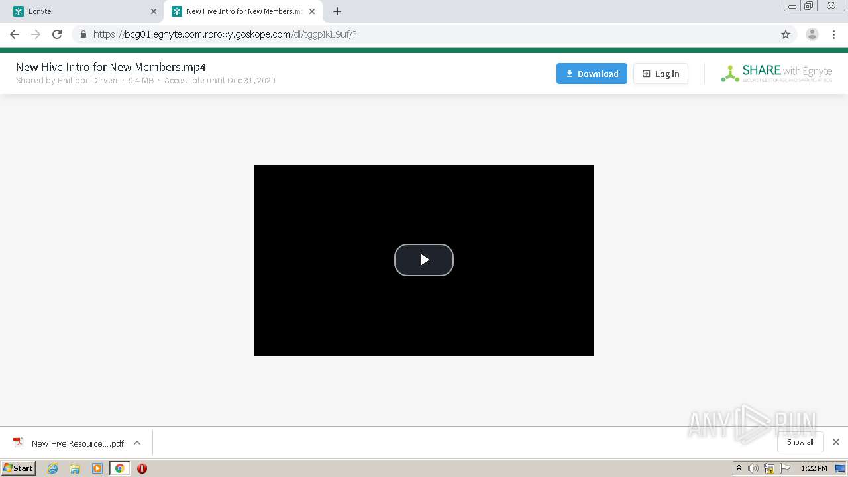The image size is (848, 477).
Task: Click the 1:22 PM system clock
Action: tap(814, 468)
